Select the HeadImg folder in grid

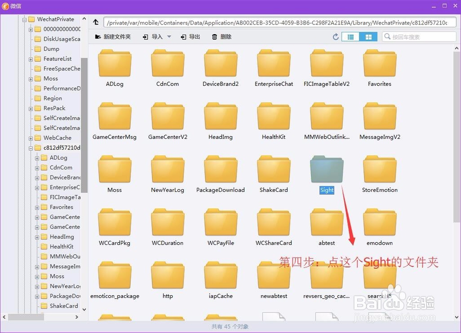click(220, 121)
